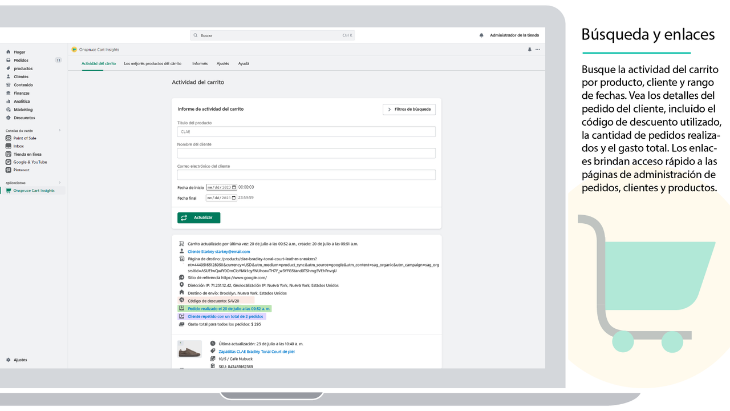Open Pedidos in the sidebar
The image size is (730, 411).
tap(21, 60)
